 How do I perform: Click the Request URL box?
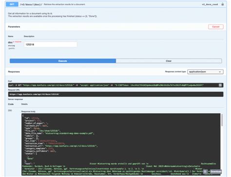click(x=115, y=94)
